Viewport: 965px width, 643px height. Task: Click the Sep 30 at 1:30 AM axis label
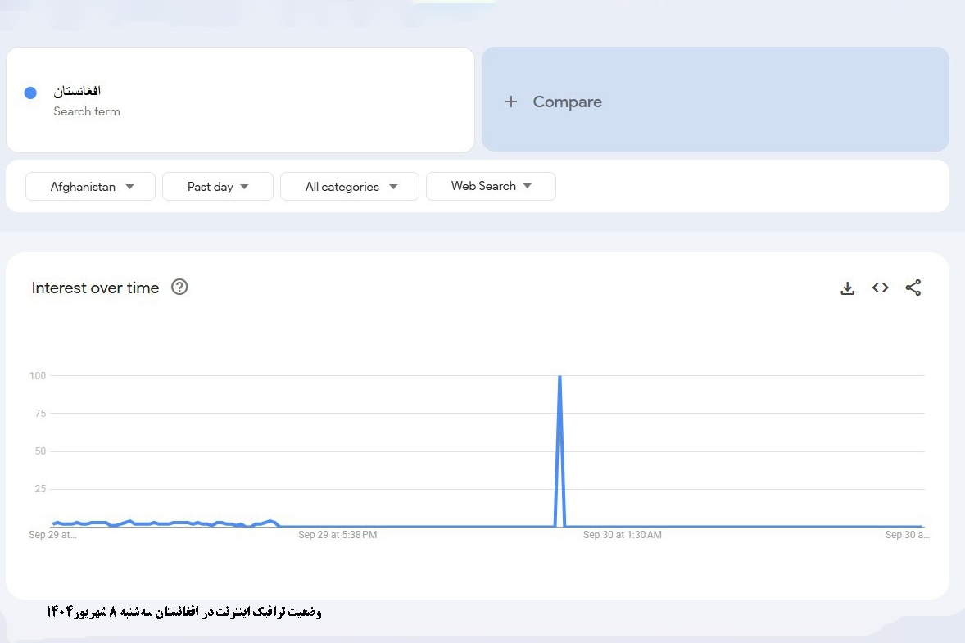click(x=623, y=535)
